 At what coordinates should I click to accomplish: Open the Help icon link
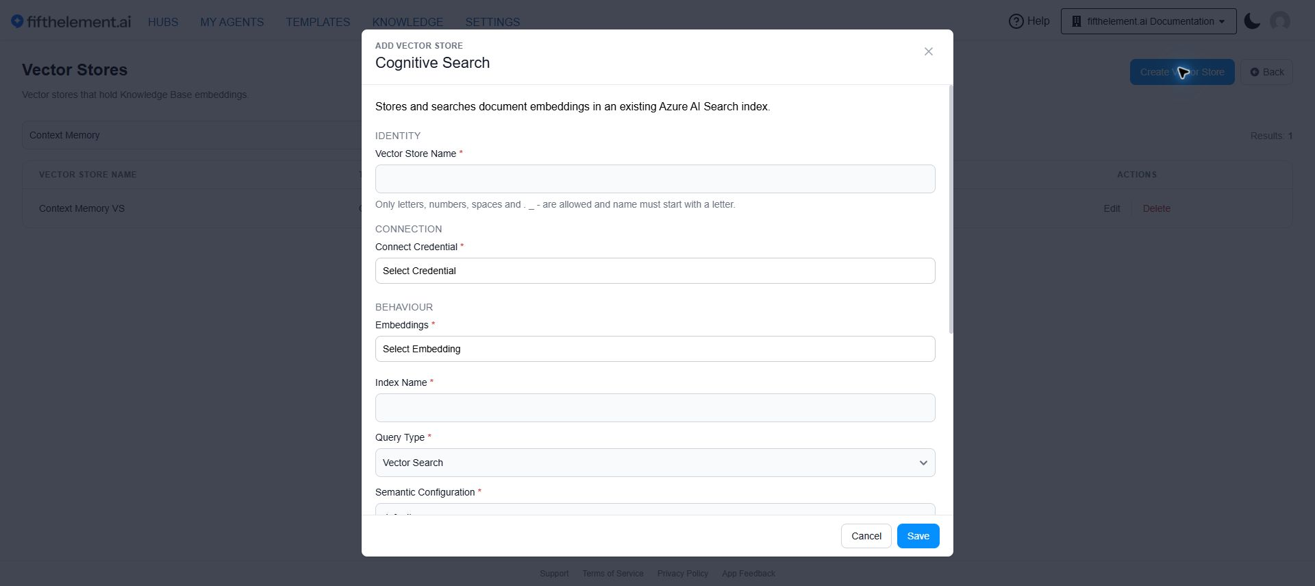pyautogui.click(x=1029, y=21)
